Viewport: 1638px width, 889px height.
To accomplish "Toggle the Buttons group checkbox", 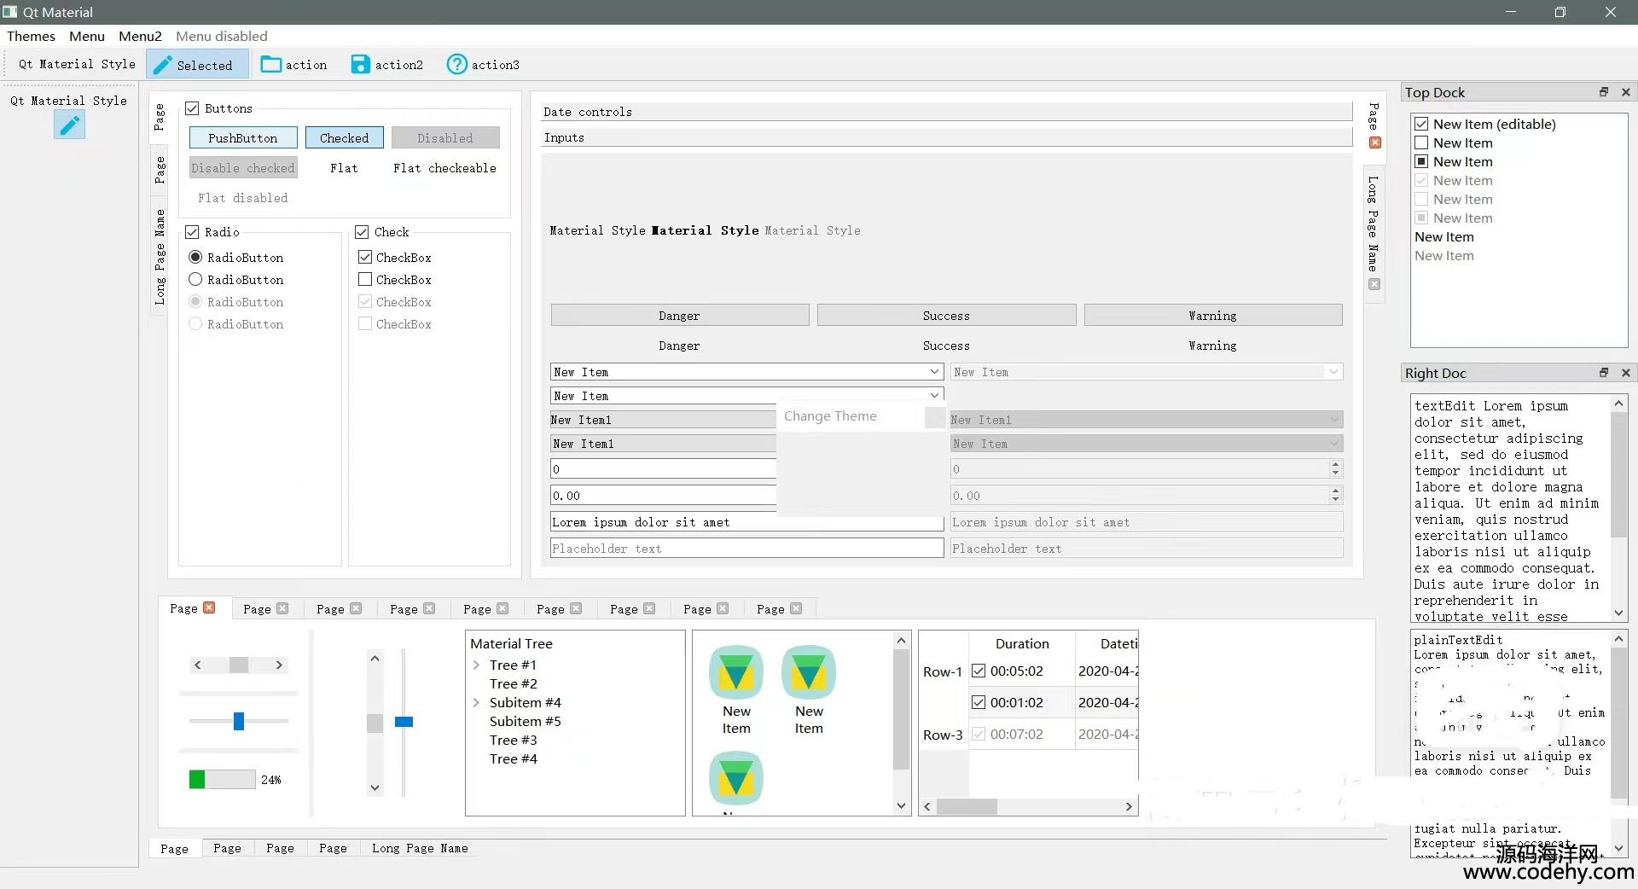I will [x=192, y=108].
